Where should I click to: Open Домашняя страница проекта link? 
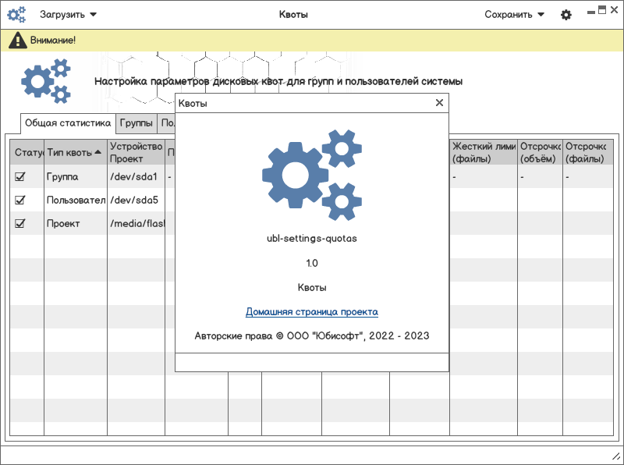pyautogui.click(x=311, y=312)
